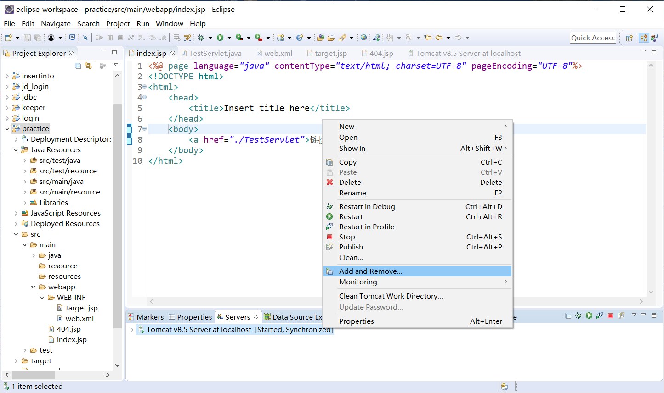
Task: Click the Open Perspective icon
Action: [629, 38]
